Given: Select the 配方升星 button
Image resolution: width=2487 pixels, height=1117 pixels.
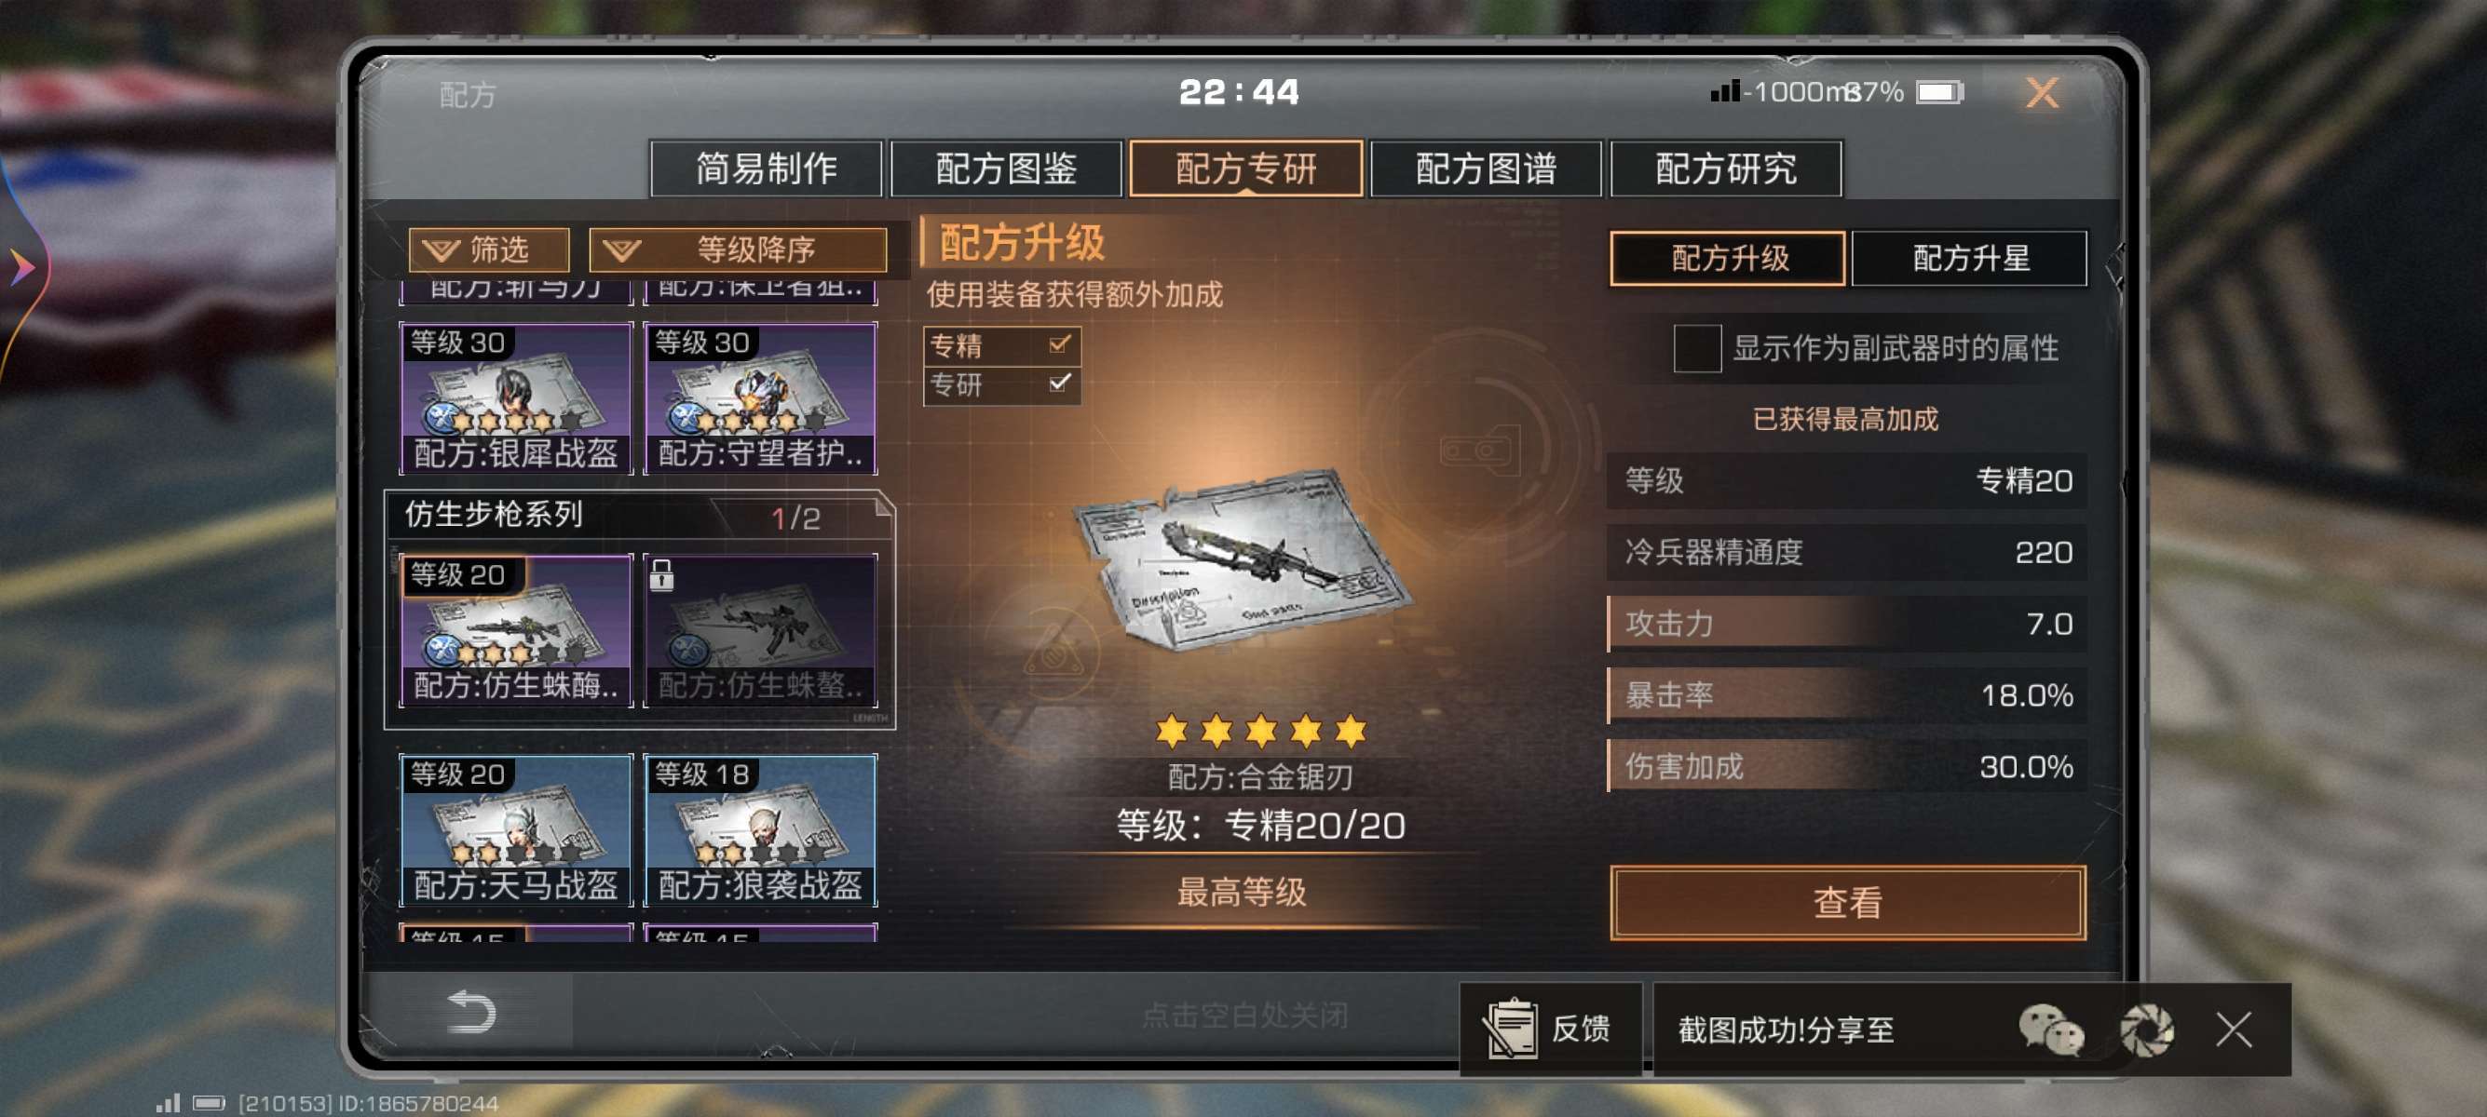Looking at the screenshot, I should [x=1969, y=259].
